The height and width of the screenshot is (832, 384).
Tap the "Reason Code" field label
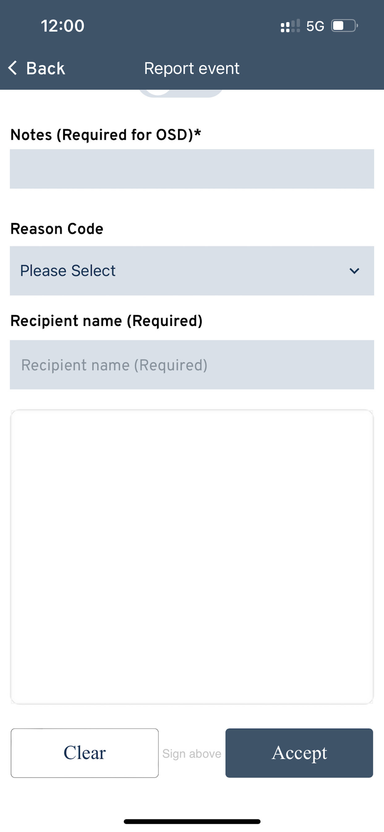point(57,229)
